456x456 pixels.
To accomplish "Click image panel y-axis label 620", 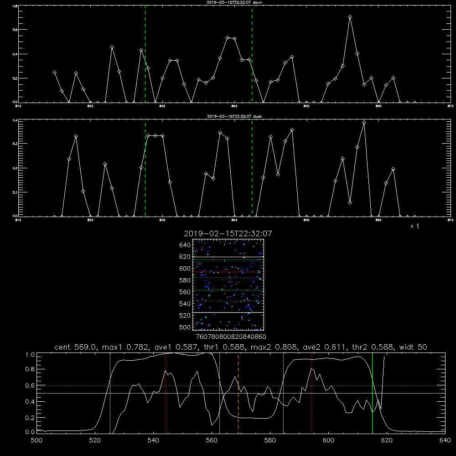I will coord(185,257).
